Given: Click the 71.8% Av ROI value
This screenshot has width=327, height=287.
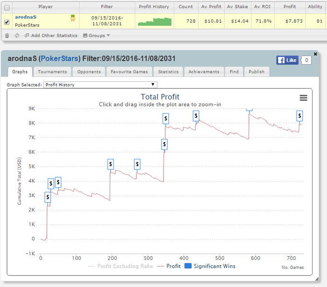Looking at the screenshot, I should (x=263, y=21).
